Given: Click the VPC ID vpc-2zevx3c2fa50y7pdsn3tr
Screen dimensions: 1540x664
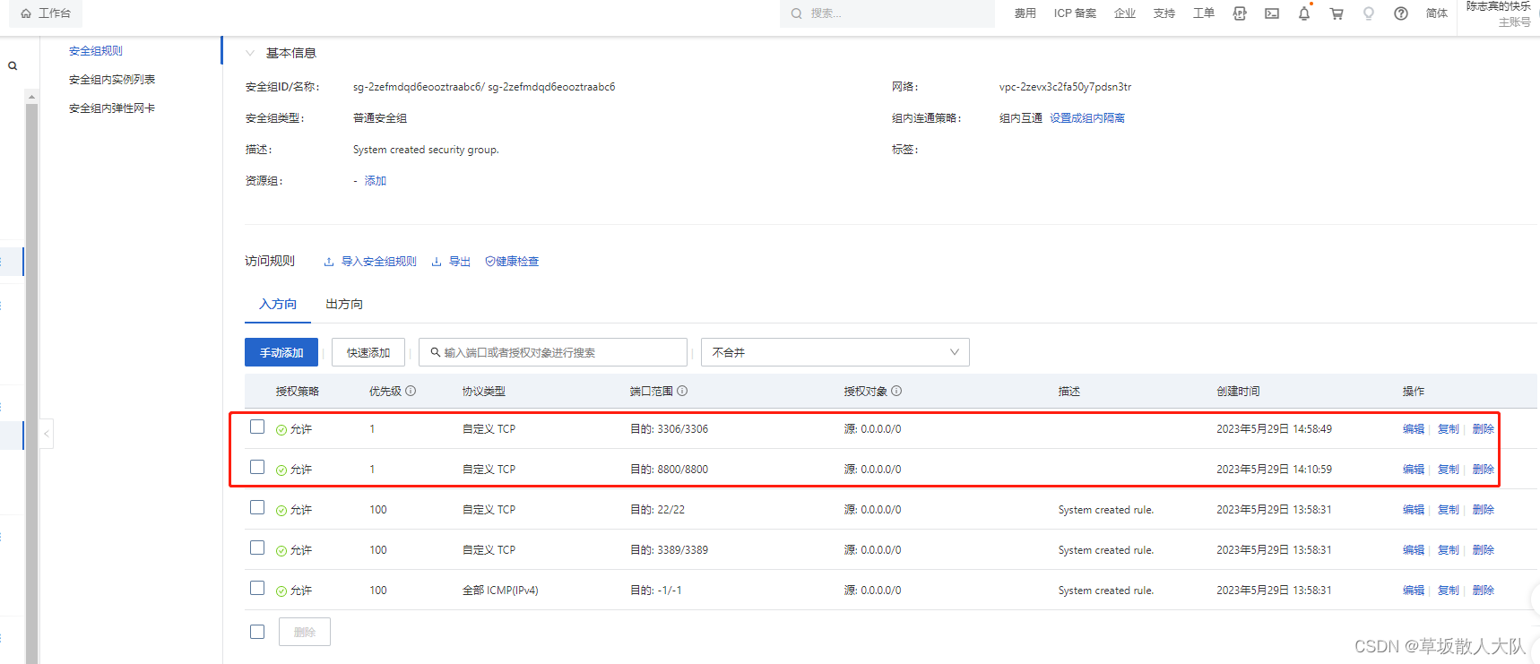Looking at the screenshot, I should pos(1065,87).
